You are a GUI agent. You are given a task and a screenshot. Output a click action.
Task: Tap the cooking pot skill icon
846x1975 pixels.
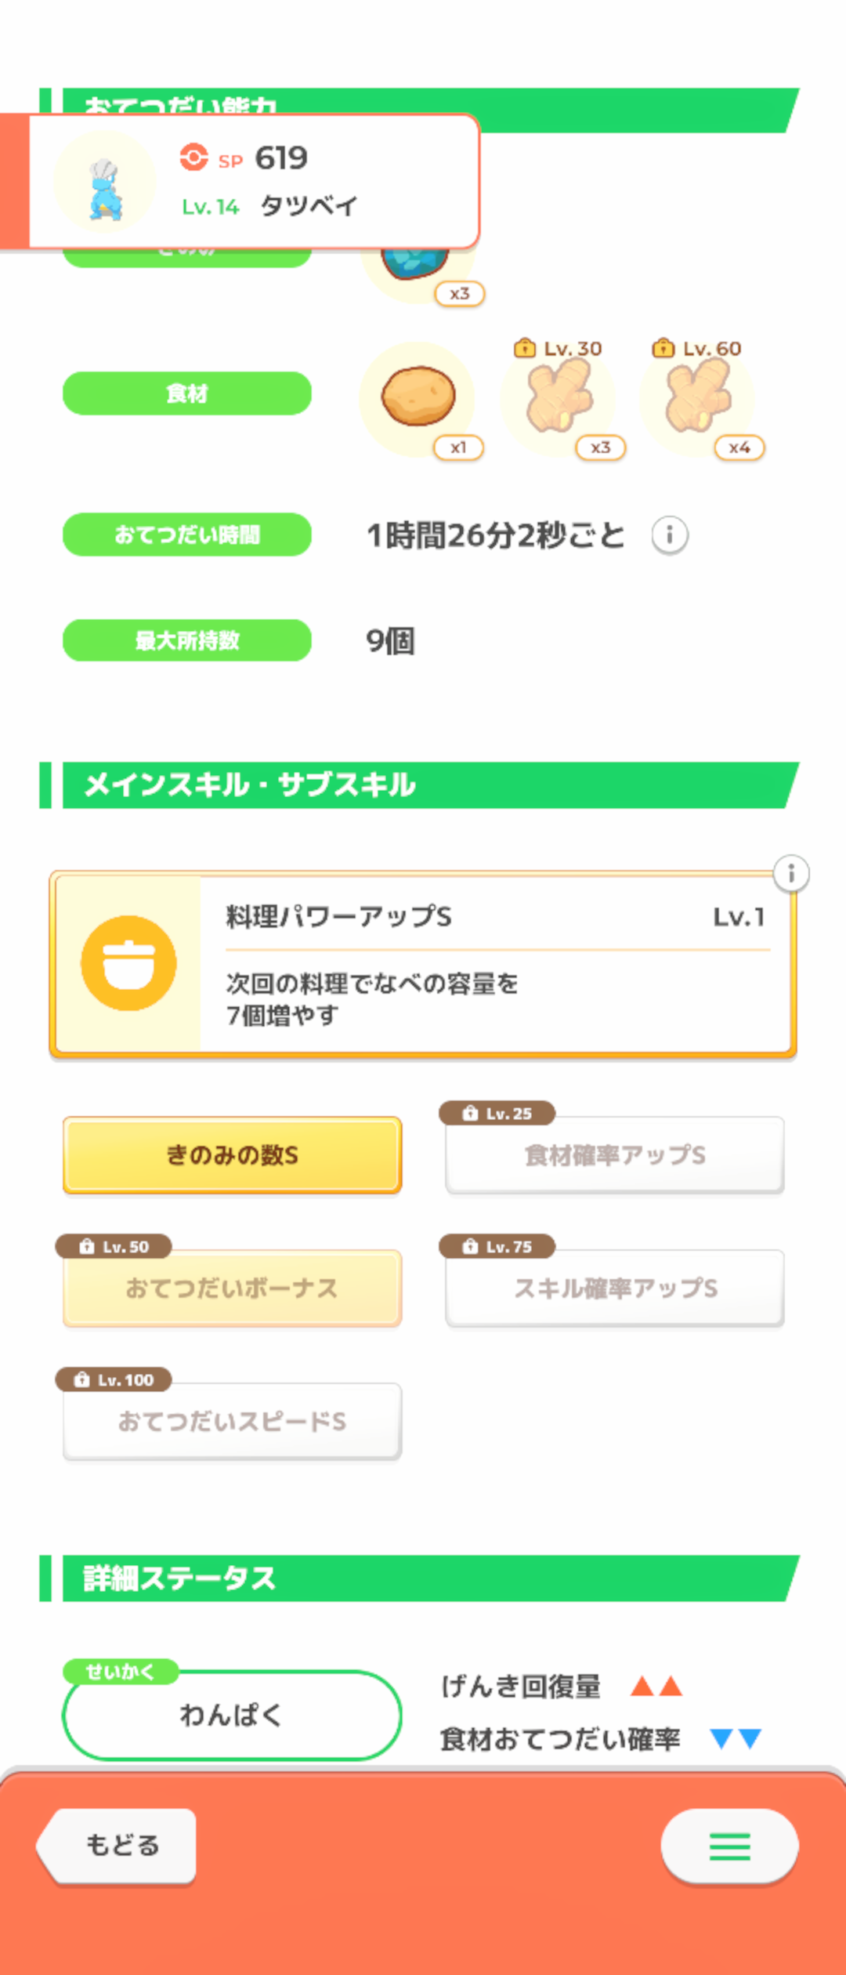[128, 963]
